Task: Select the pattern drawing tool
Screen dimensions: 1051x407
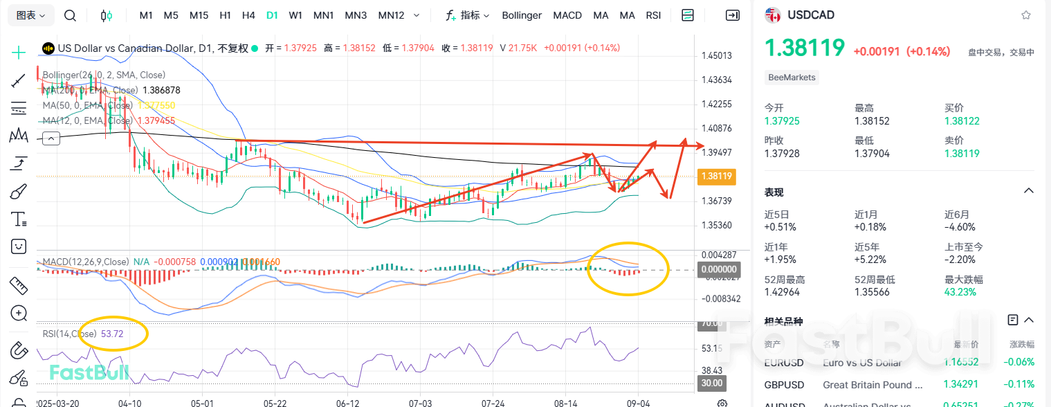Action: (x=18, y=136)
